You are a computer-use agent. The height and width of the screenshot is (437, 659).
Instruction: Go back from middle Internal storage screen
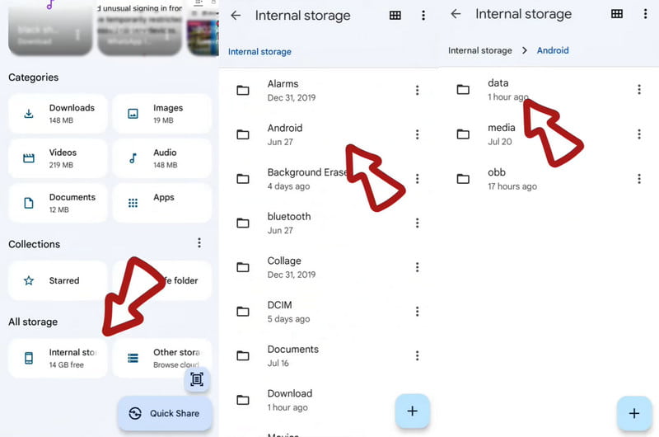[x=236, y=16]
